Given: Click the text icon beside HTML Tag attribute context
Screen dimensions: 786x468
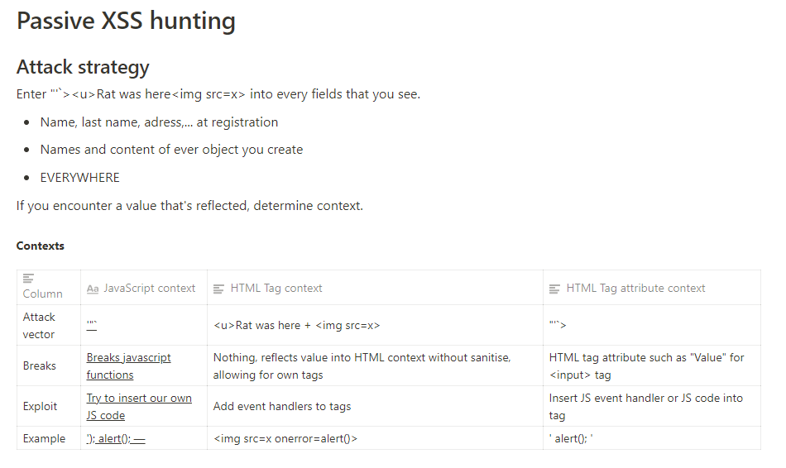Looking at the screenshot, I should [x=554, y=289].
